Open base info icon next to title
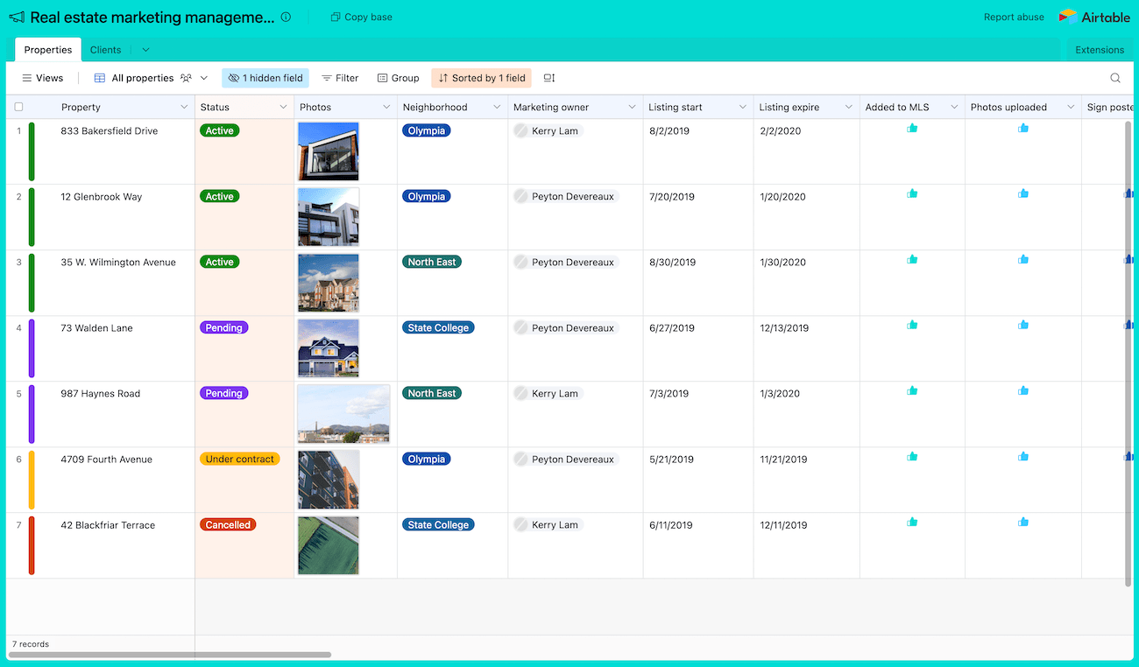 [x=286, y=17]
